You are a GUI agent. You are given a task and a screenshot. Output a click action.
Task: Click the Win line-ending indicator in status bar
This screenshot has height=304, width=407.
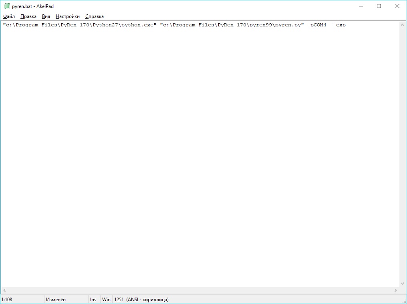(x=106, y=299)
